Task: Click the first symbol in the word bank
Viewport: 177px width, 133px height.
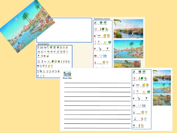Action: [38, 48]
